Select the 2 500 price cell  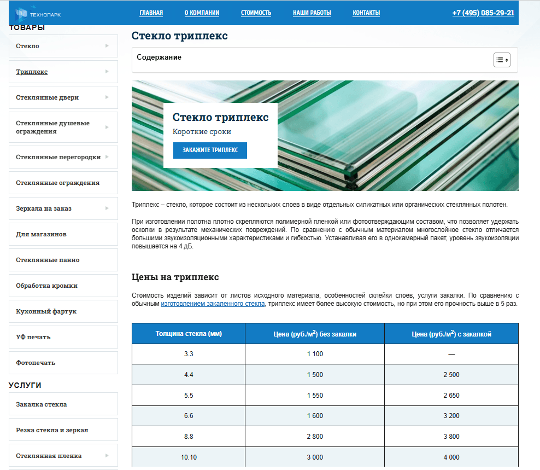click(x=451, y=374)
